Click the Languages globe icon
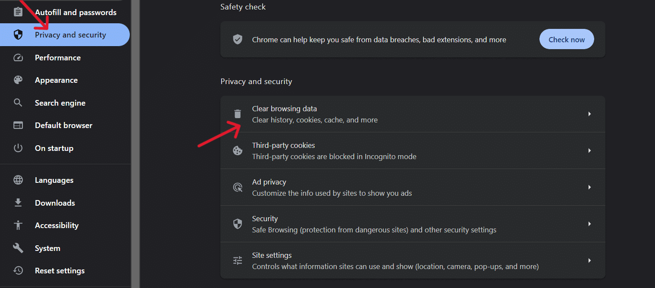This screenshot has height=288, width=655. click(18, 180)
